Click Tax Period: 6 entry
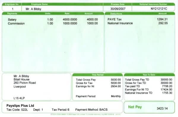Viewport: 178px width, 117px height. (x=61, y=110)
